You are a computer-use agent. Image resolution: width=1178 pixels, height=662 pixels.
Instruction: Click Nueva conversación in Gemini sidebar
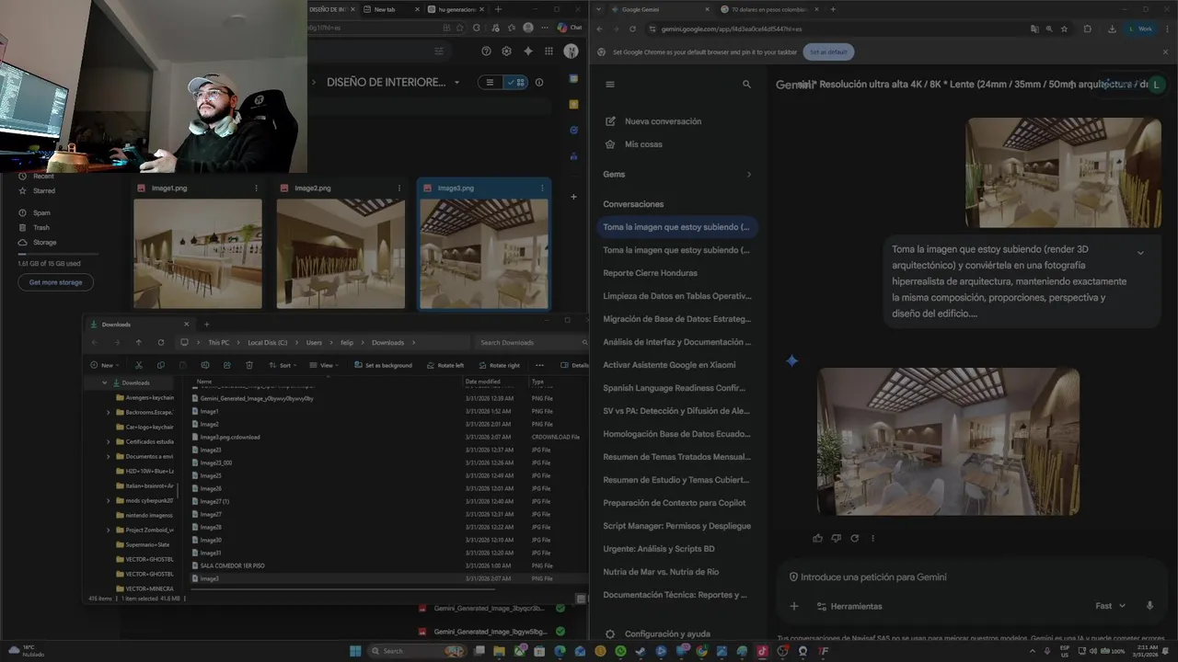[x=663, y=121]
